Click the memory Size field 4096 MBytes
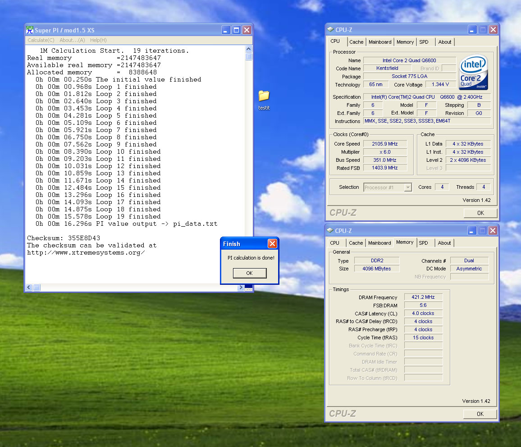Screen dimensions: 521x447 click(x=377, y=269)
